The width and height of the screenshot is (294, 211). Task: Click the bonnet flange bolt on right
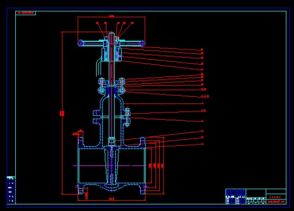point(127,117)
